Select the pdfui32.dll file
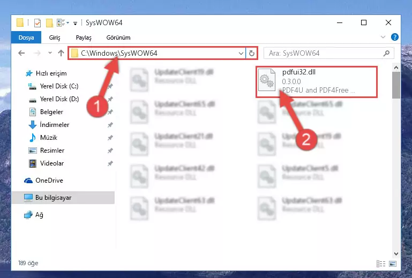Viewport: 412px width, 278px height. pyautogui.click(x=317, y=82)
